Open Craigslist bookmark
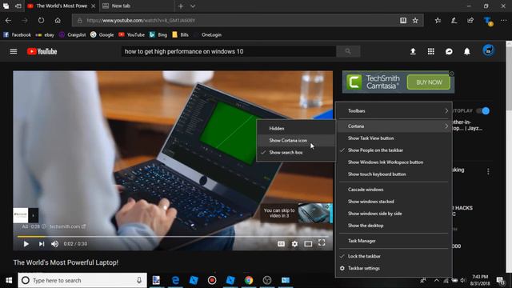This screenshot has height=288, width=512. [73, 34]
